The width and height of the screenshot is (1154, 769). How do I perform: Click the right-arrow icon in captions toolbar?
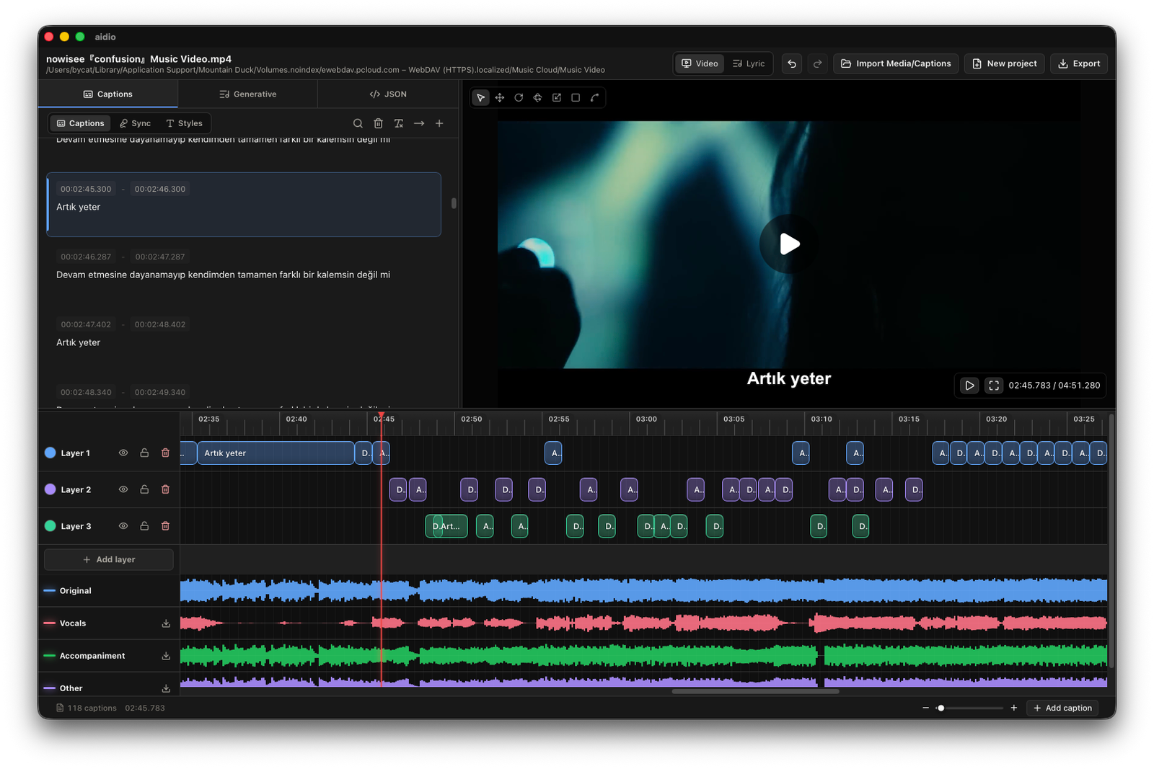tap(419, 123)
